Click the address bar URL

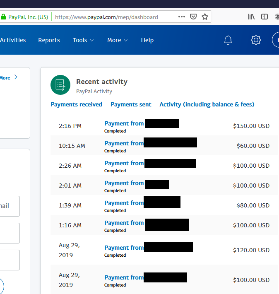[106, 17]
